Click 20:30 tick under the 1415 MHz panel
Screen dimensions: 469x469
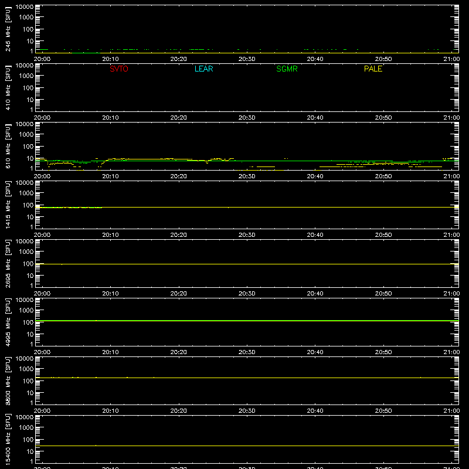tap(247, 235)
